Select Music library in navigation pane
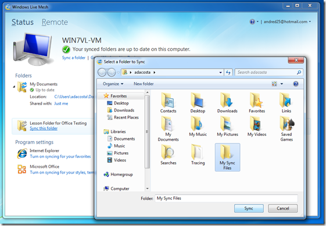The image size is (326, 226). pos(116,146)
